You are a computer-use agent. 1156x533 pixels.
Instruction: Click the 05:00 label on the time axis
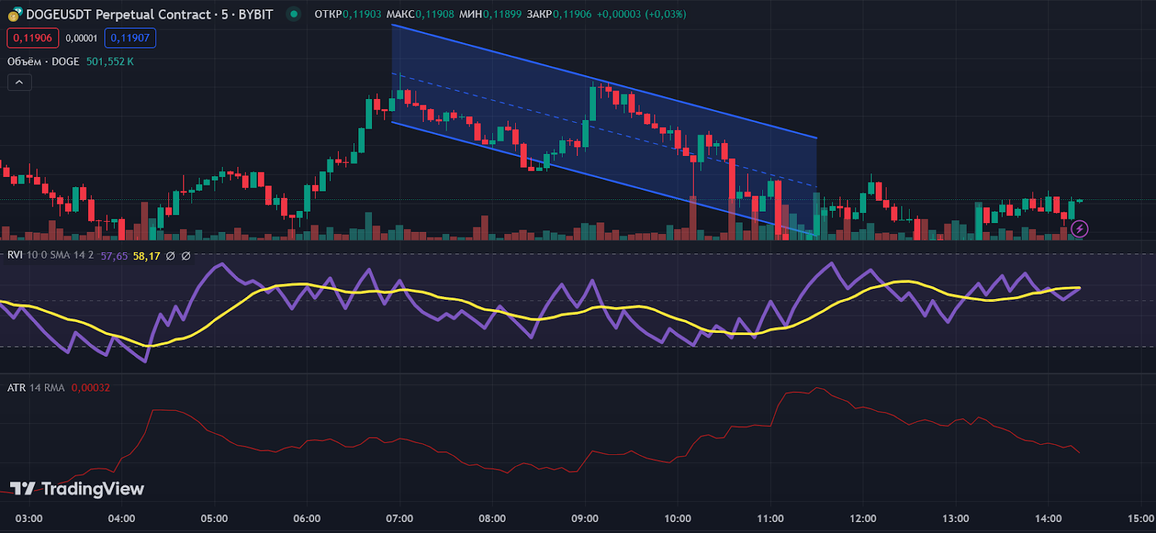215,519
